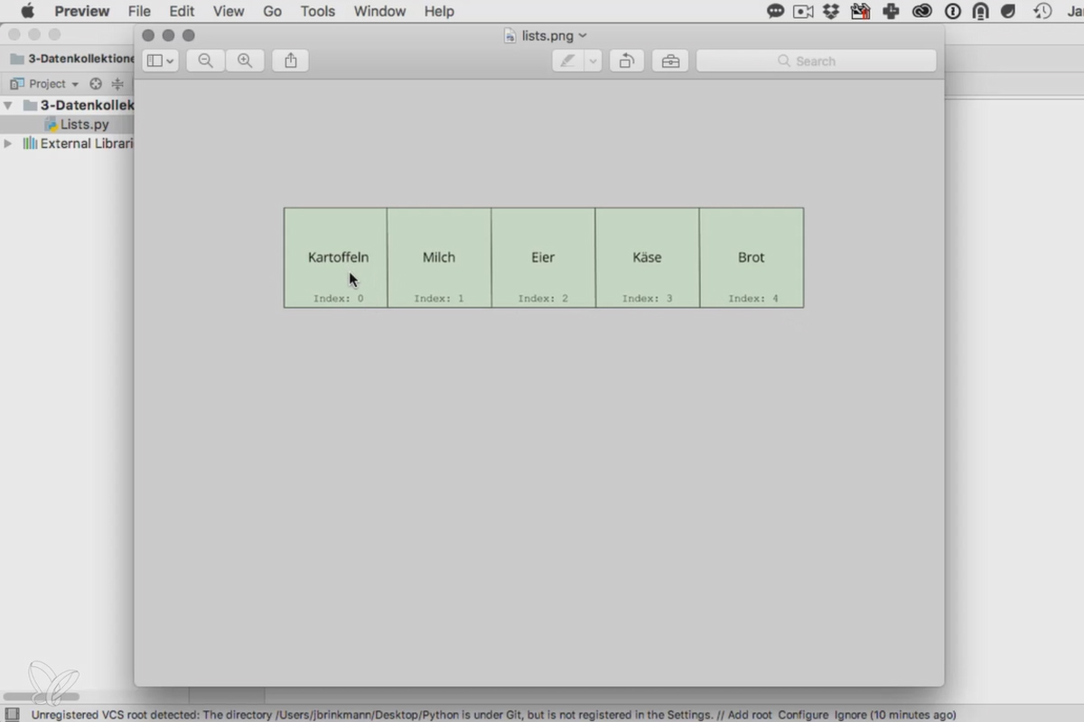Close the Preview window with the close button

(x=148, y=35)
